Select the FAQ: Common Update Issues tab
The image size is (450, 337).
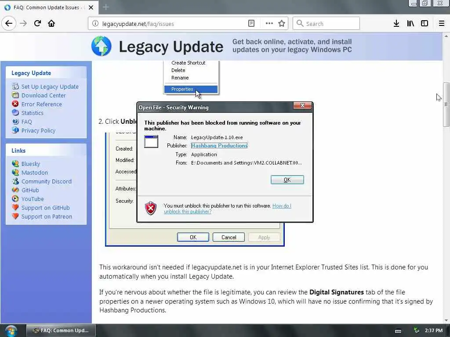pyautogui.click(x=49, y=7)
